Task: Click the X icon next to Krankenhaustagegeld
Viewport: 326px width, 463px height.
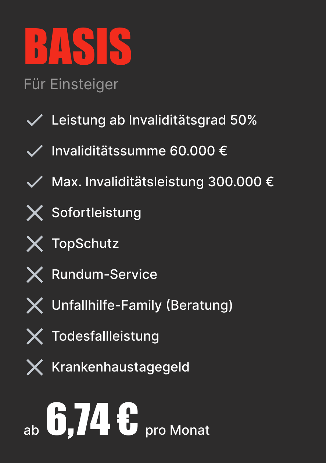Action: [x=35, y=367]
